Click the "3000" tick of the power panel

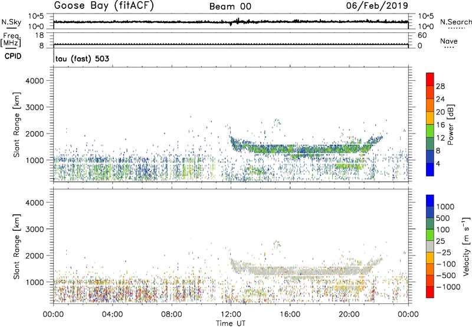click(35, 107)
